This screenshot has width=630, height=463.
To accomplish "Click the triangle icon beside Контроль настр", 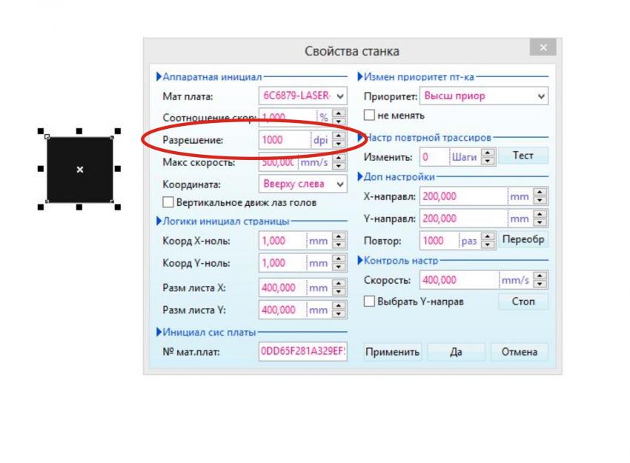I will pyautogui.click(x=361, y=261).
